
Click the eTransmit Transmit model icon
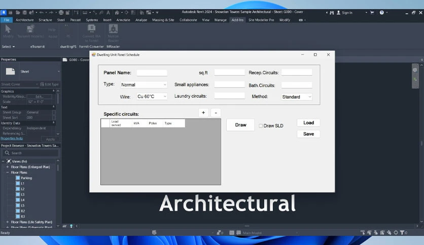click(30, 29)
